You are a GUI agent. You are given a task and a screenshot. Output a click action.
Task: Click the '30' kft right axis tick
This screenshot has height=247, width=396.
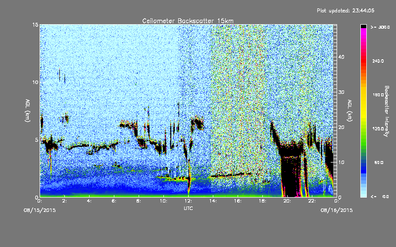[x=341, y=92]
